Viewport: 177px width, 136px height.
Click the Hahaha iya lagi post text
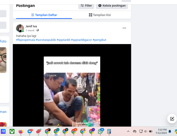point(26,36)
